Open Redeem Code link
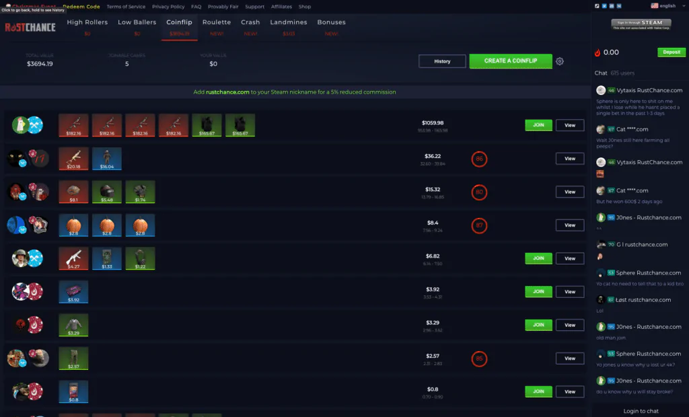Viewport: 689px width, 417px height. pos(81,7)
